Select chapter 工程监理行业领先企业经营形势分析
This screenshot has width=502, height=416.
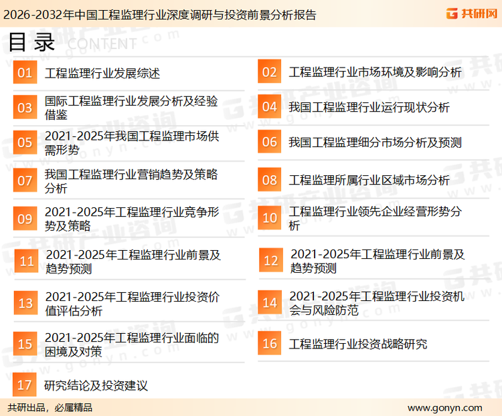tap(375, 218)
